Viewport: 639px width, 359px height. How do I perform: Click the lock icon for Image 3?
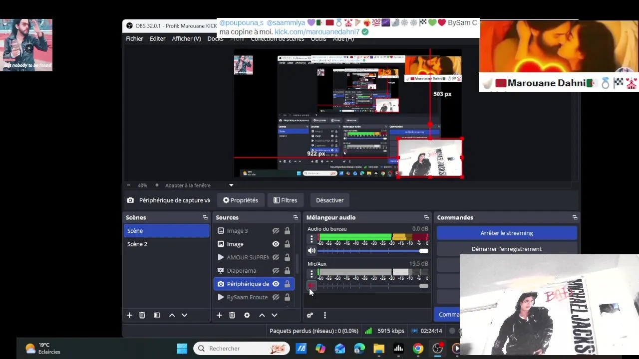(x=287, y=231)
